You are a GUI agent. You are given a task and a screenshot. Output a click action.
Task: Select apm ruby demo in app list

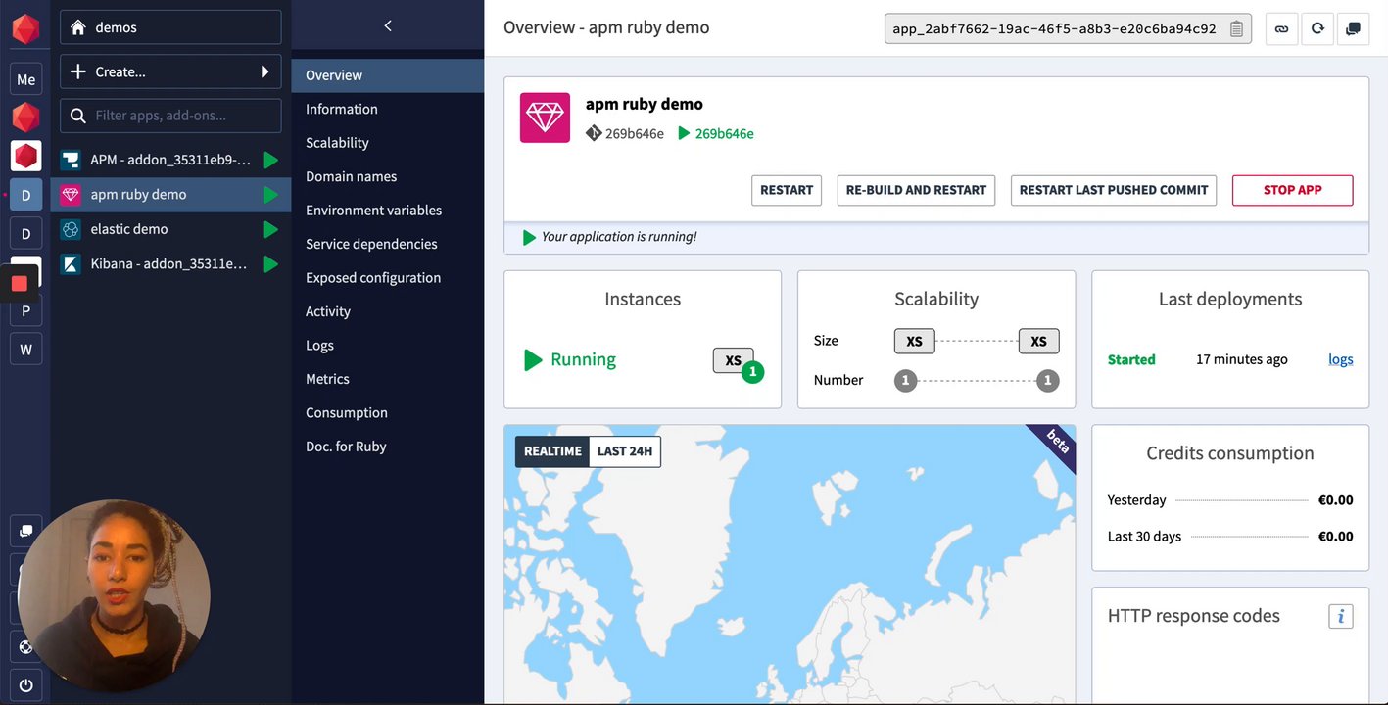(170, 195)
